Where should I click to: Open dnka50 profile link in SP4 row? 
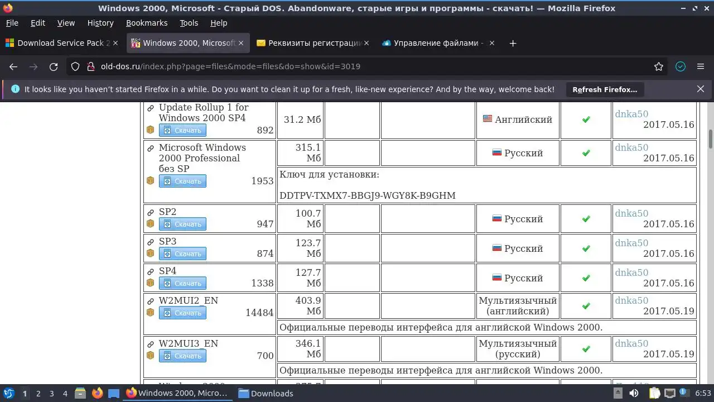point(631,272)
